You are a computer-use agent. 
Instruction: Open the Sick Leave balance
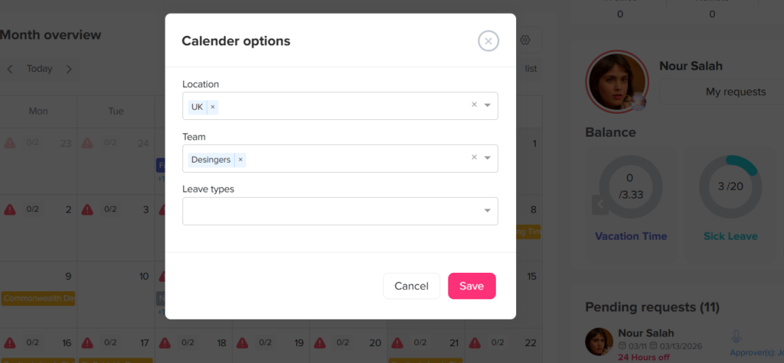(730, 186)
